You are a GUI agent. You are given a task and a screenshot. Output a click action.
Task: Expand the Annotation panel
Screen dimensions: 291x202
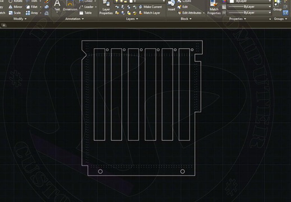(x=75, y=19)
